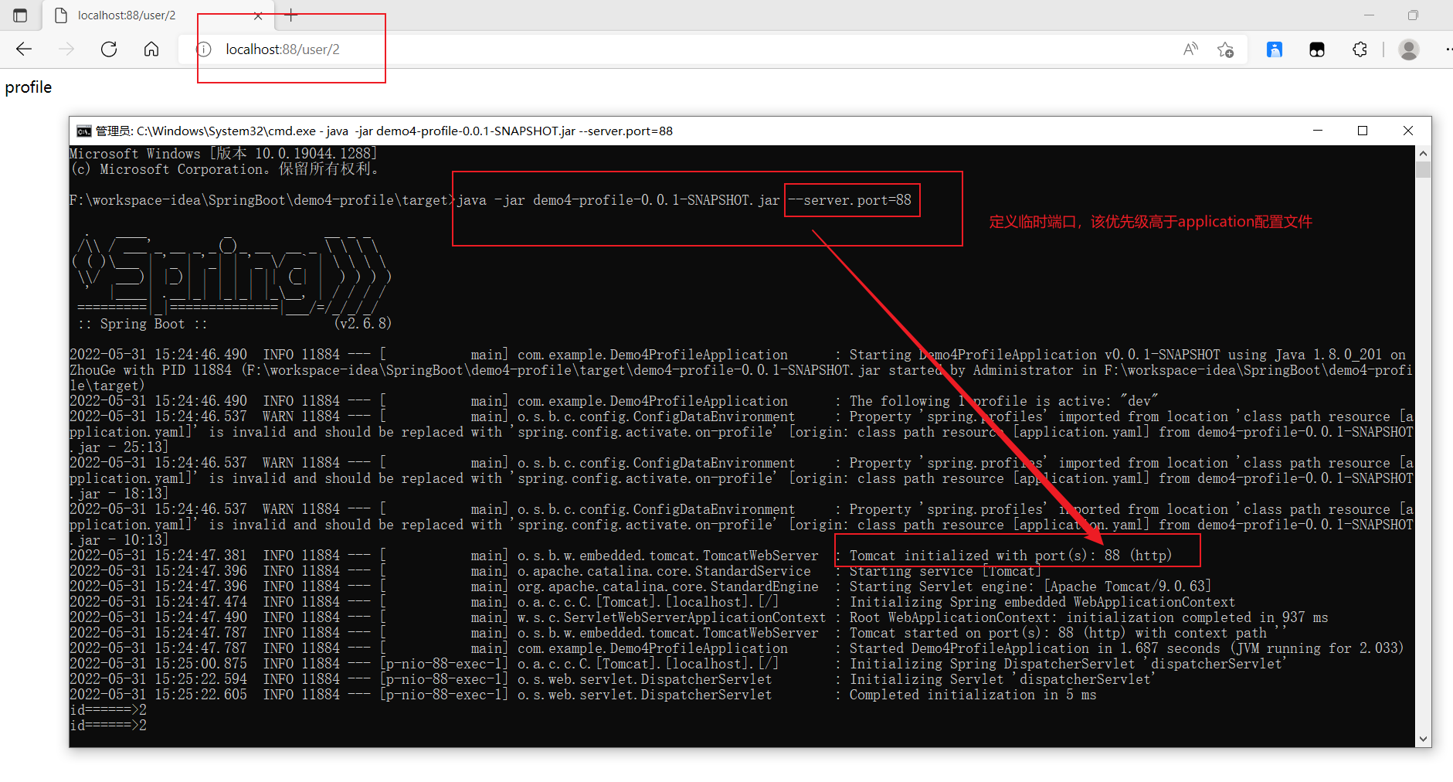Add this page to favorites
The width and height of the screenshot is (1453, 782).
(1225, 49)
